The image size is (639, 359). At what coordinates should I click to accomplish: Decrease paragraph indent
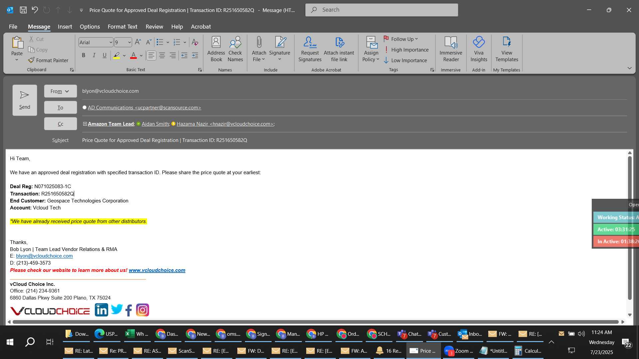pos(184,56)
